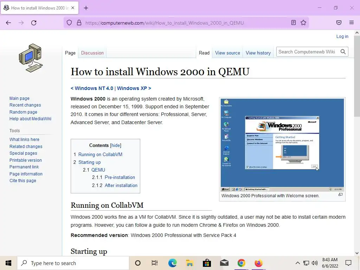Go to the Windows XP page

(132, 88)
